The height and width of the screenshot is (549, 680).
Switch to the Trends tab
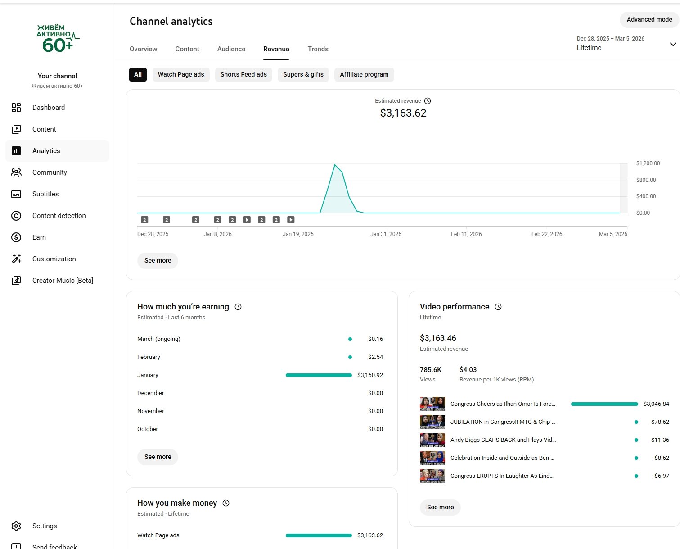(x=318, y=49)
